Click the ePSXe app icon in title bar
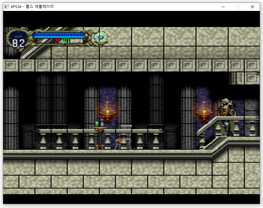Viewport: 263px width, 208px height. [6, 7]
